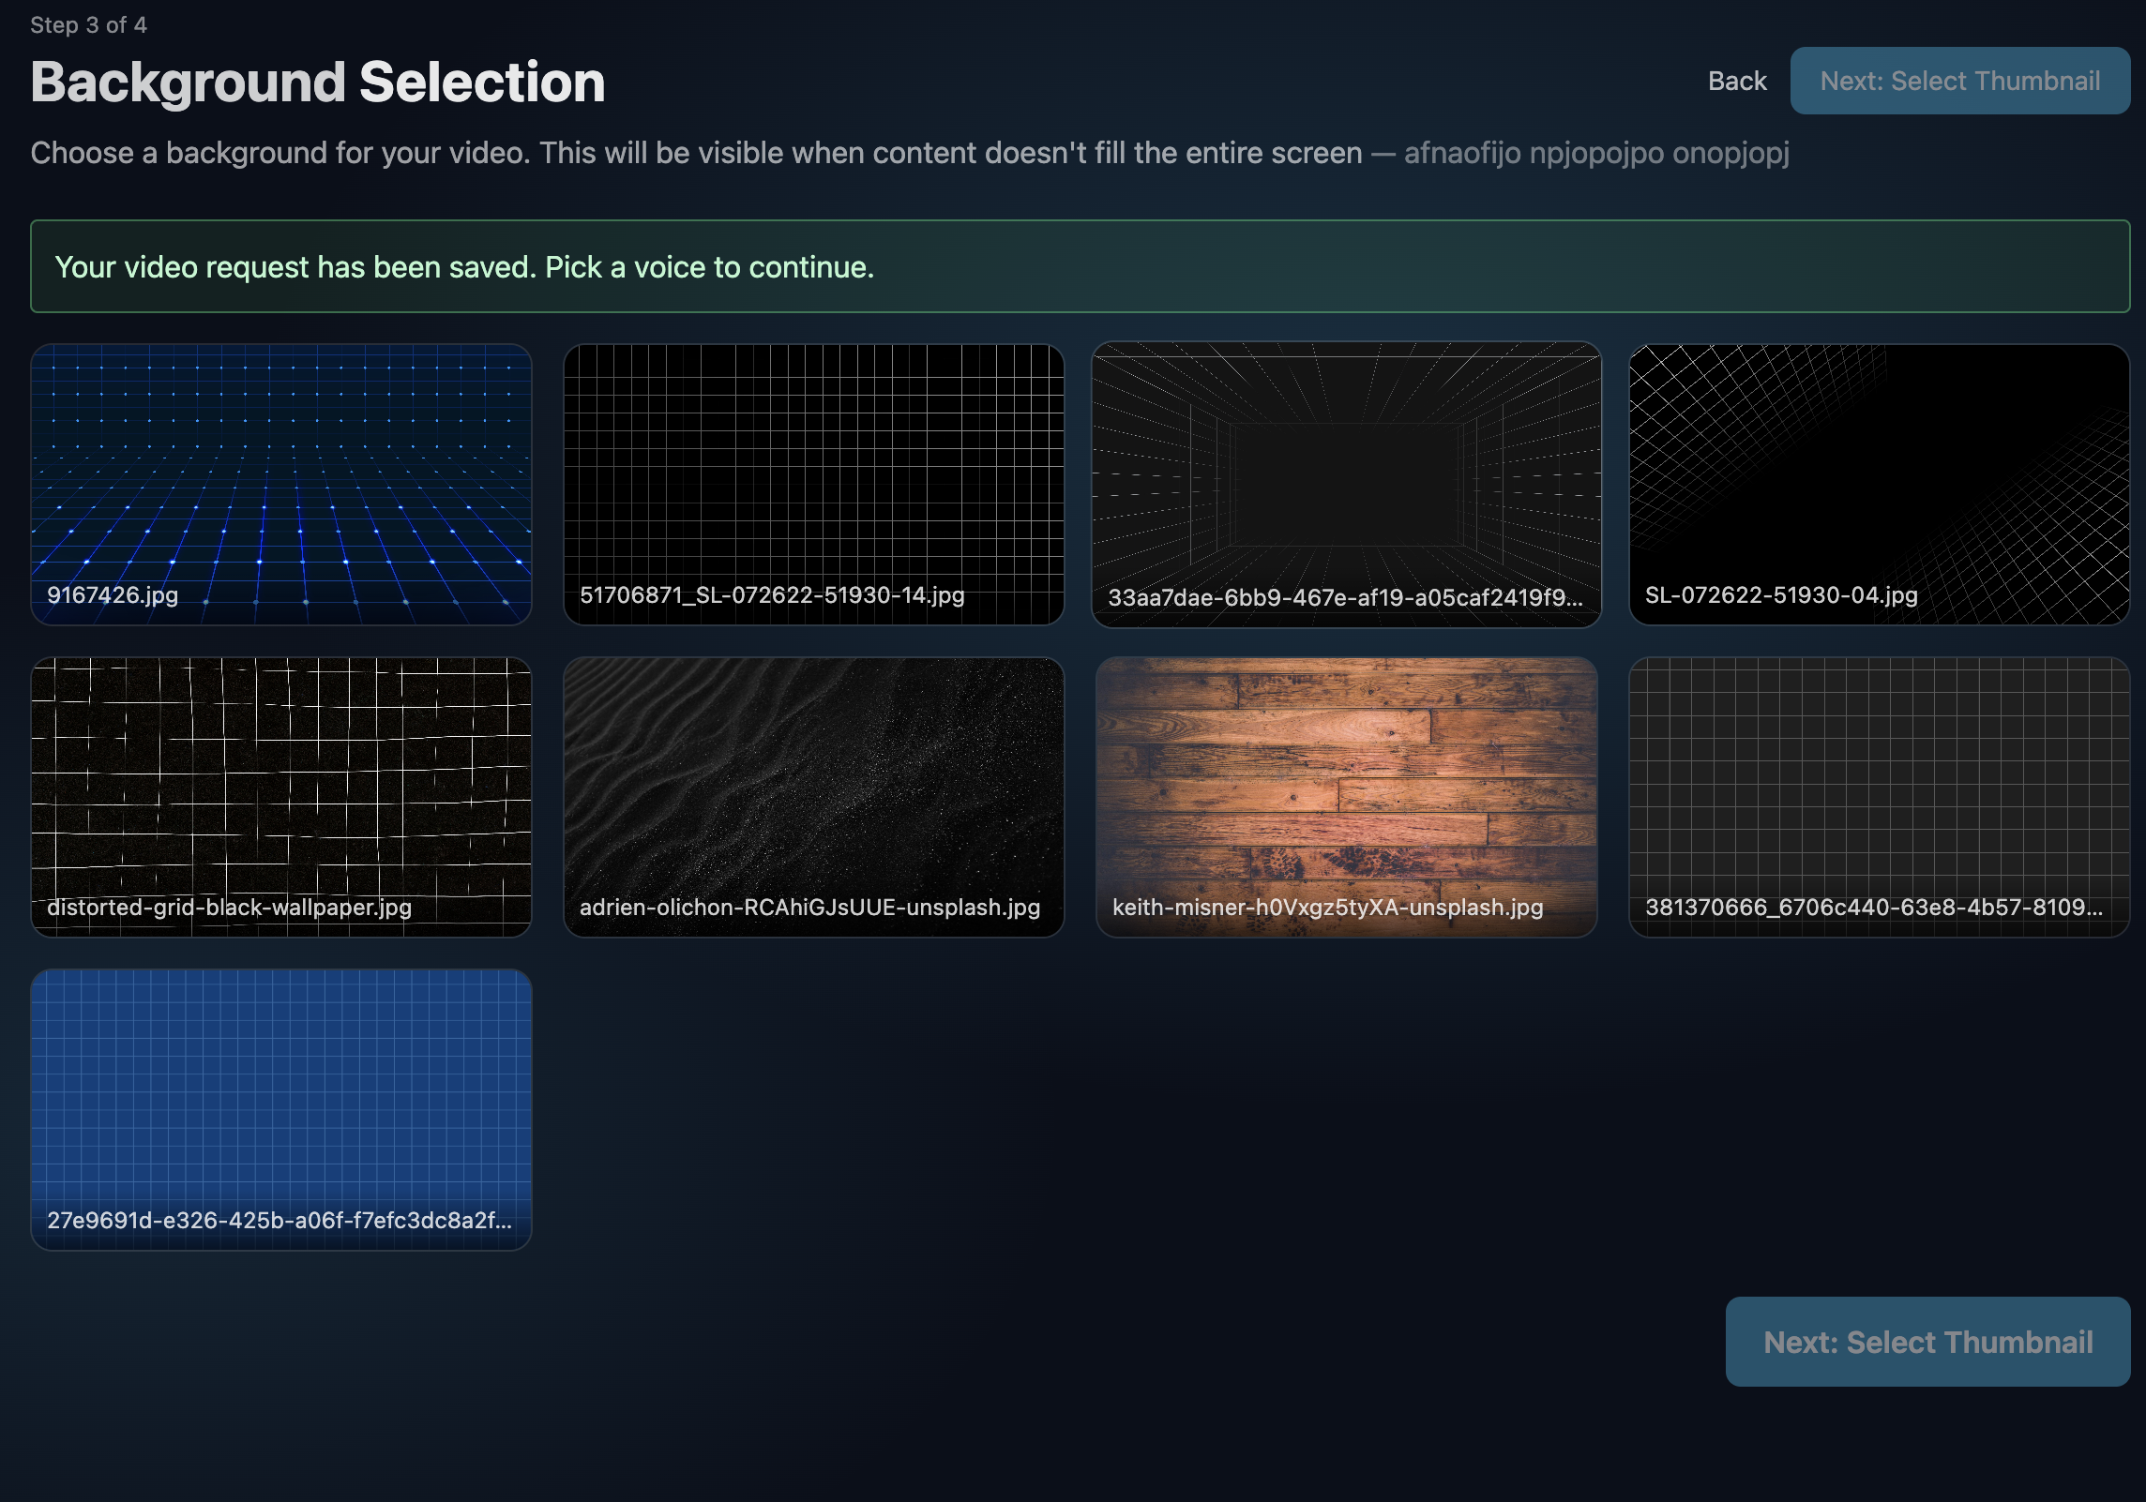Click top Next: Select Thumbnail button
2146x1502 pixels.
point(1959,82)
